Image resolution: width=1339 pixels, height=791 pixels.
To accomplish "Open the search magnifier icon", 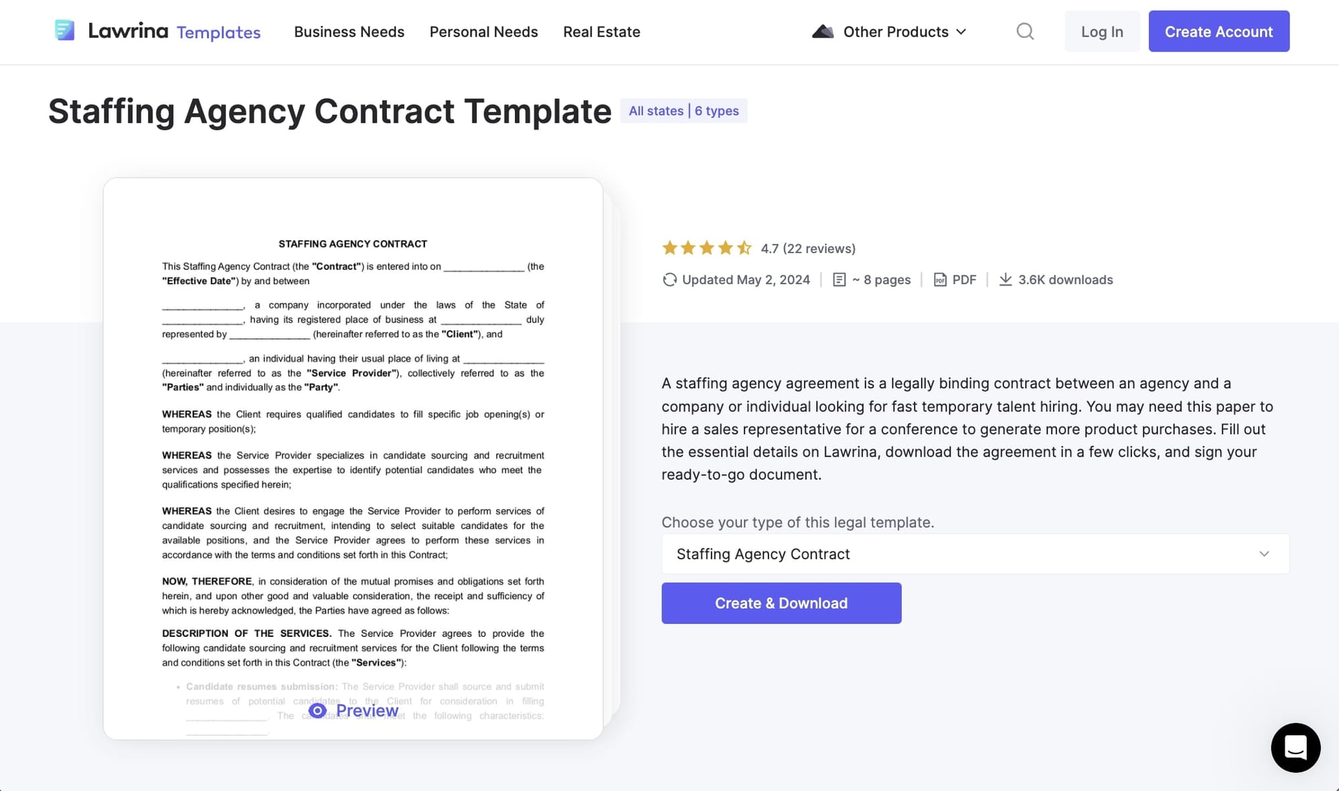I will [1024, 31].
